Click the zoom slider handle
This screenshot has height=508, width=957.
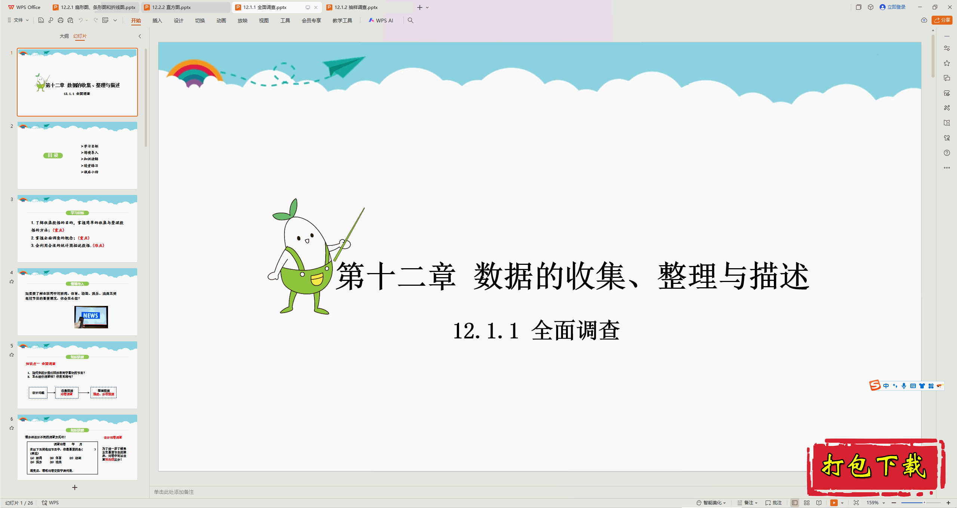(924, 503)
